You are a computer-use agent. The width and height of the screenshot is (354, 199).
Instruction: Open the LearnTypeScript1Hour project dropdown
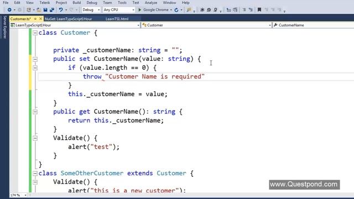75,25
